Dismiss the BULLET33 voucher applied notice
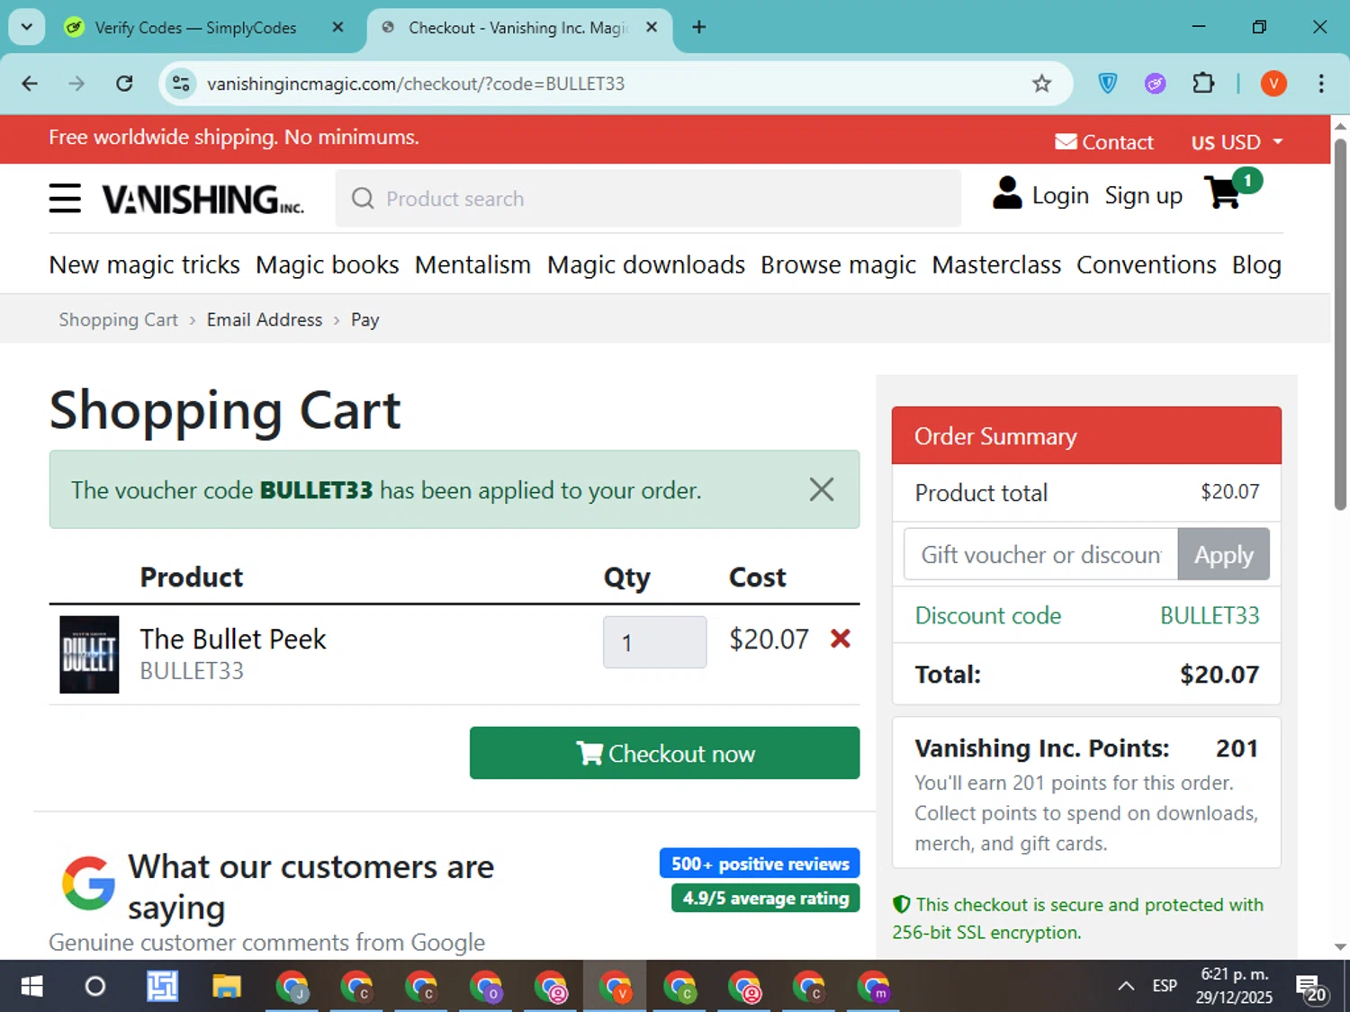The width and height of the screenshot is (1350, 1012). click(x=821, y=489)
